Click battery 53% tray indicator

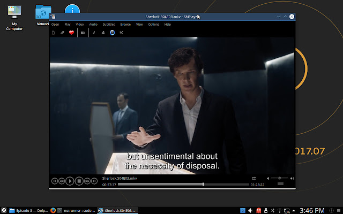pos(287,211)
